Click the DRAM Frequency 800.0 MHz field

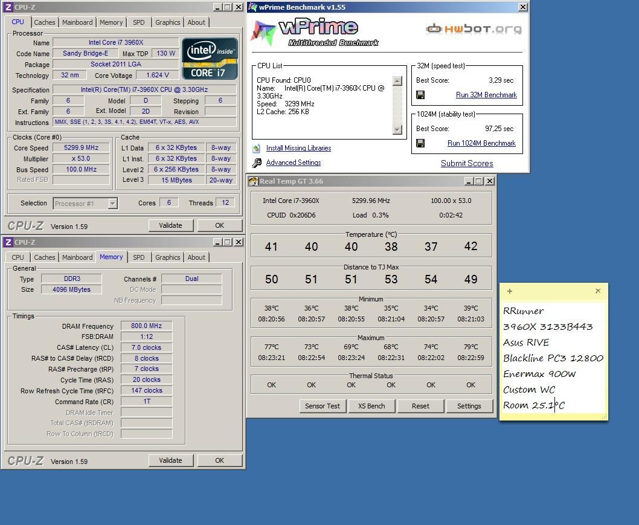click(x=146, y=326)
